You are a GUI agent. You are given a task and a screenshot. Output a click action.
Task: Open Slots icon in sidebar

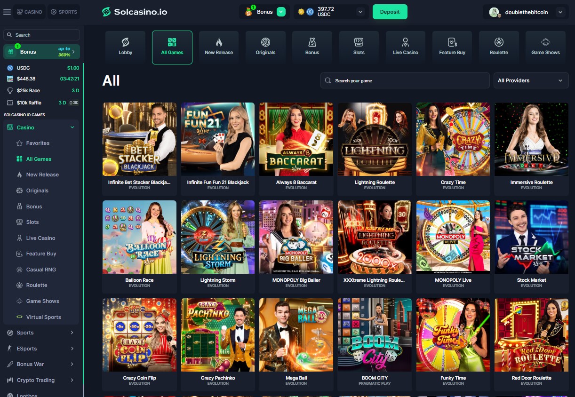click(19, 222)
